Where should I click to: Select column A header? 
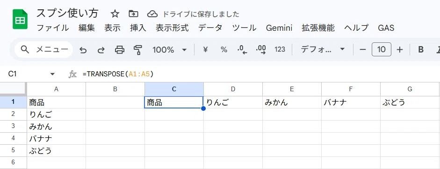(x=56, y=89)
